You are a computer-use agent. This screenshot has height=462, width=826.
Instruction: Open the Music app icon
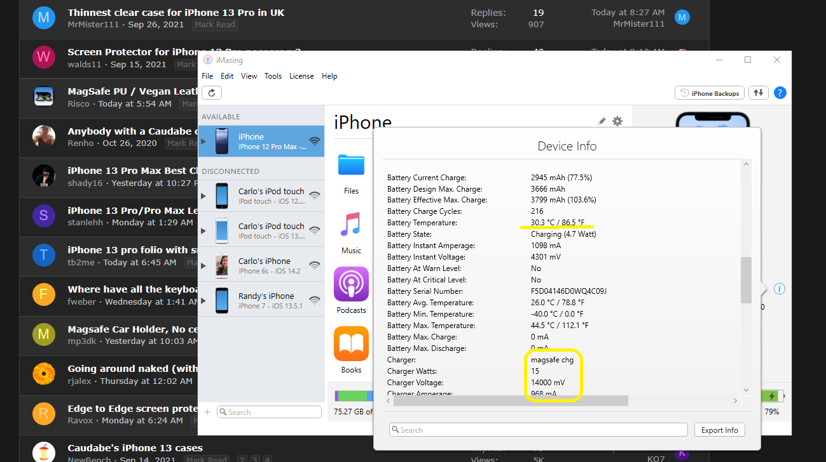pos(351,225)
